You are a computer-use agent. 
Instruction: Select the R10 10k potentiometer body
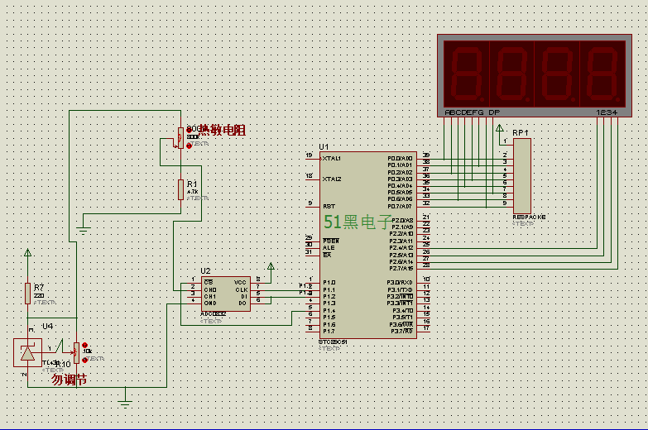(x=76, y=353)
